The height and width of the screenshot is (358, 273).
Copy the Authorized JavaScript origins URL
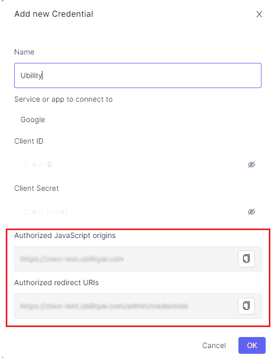pyautogui.click(x=246, y=259)
